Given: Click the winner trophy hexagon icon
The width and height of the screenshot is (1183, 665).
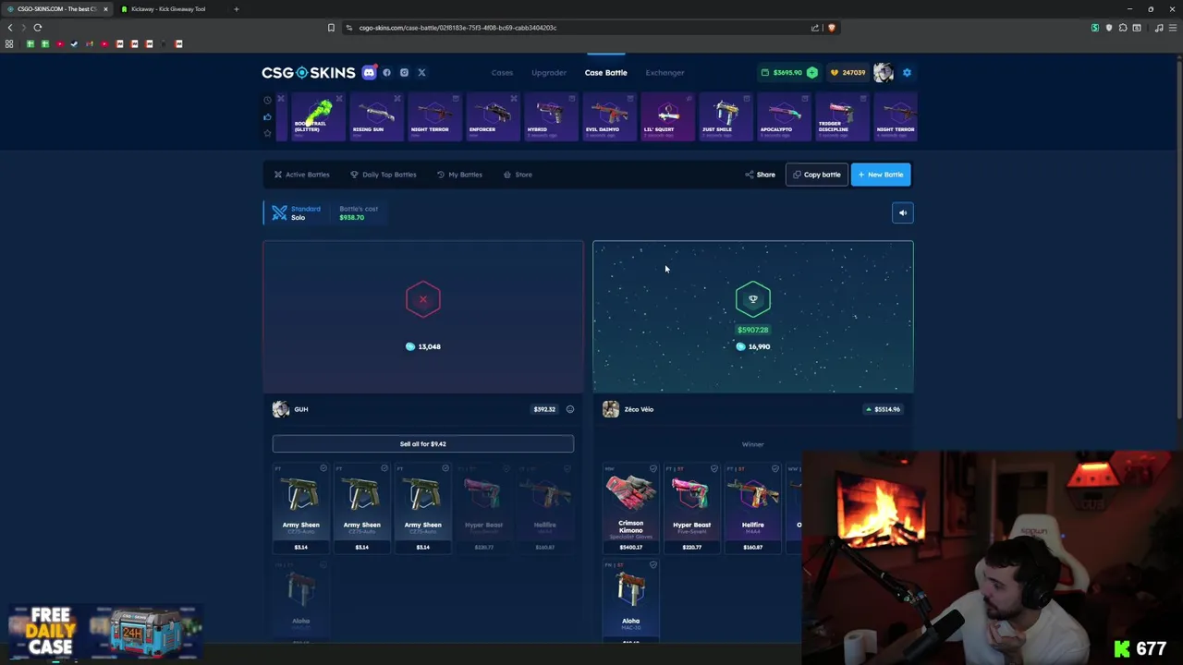Looking at the screenshot, I should pyautogui.click(x=752, y=299).
